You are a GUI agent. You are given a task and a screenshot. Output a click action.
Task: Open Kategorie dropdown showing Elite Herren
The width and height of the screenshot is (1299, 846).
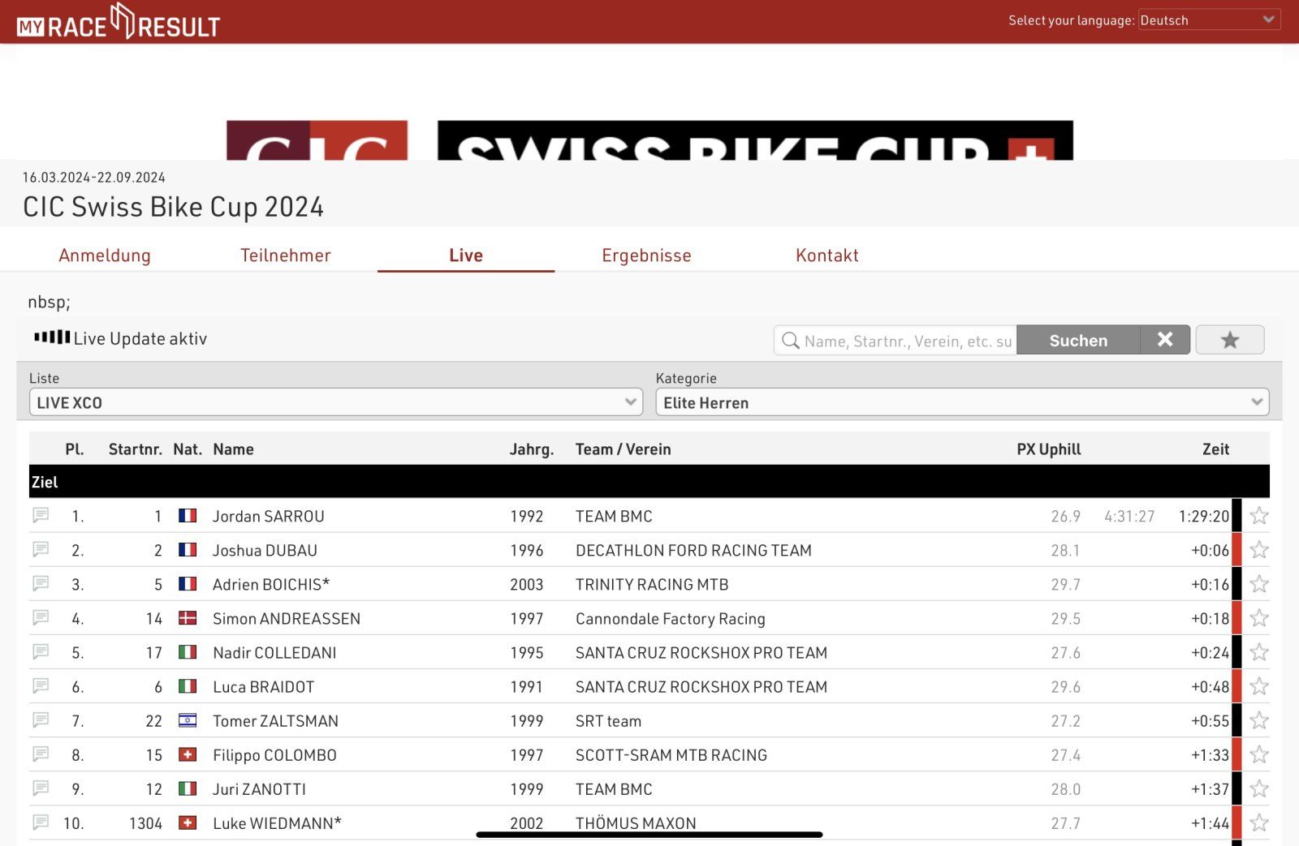(x=961, y=402)
